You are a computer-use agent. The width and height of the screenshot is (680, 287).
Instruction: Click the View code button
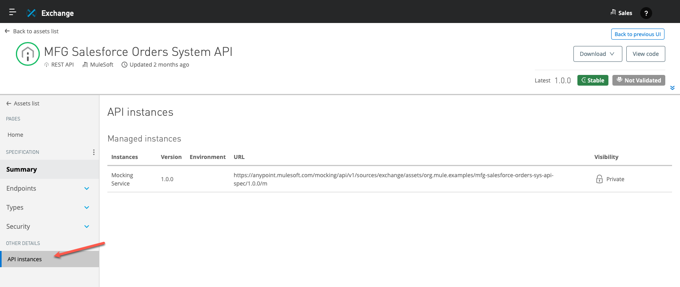[x=645, y=54]
